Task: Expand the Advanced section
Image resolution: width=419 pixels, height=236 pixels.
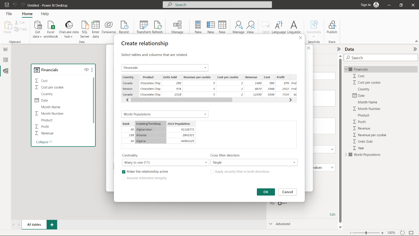Action: pyautogui.click(x=271, y=224)
